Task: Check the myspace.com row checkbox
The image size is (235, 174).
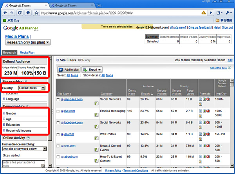Action: (x=58, y=100)
